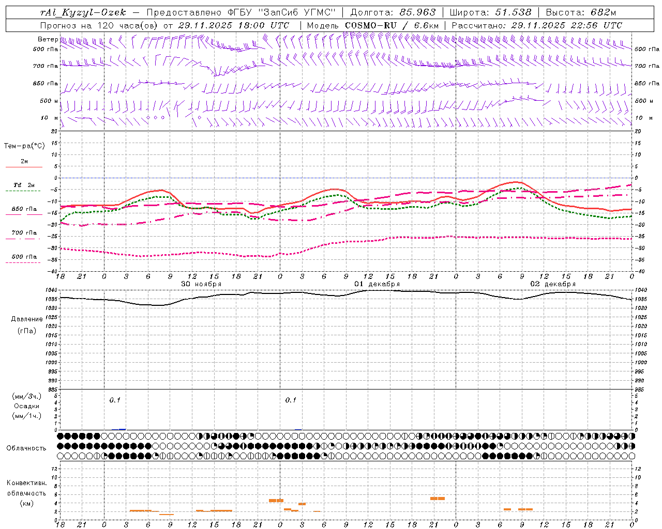Click the date label 02 декабря

553,284
